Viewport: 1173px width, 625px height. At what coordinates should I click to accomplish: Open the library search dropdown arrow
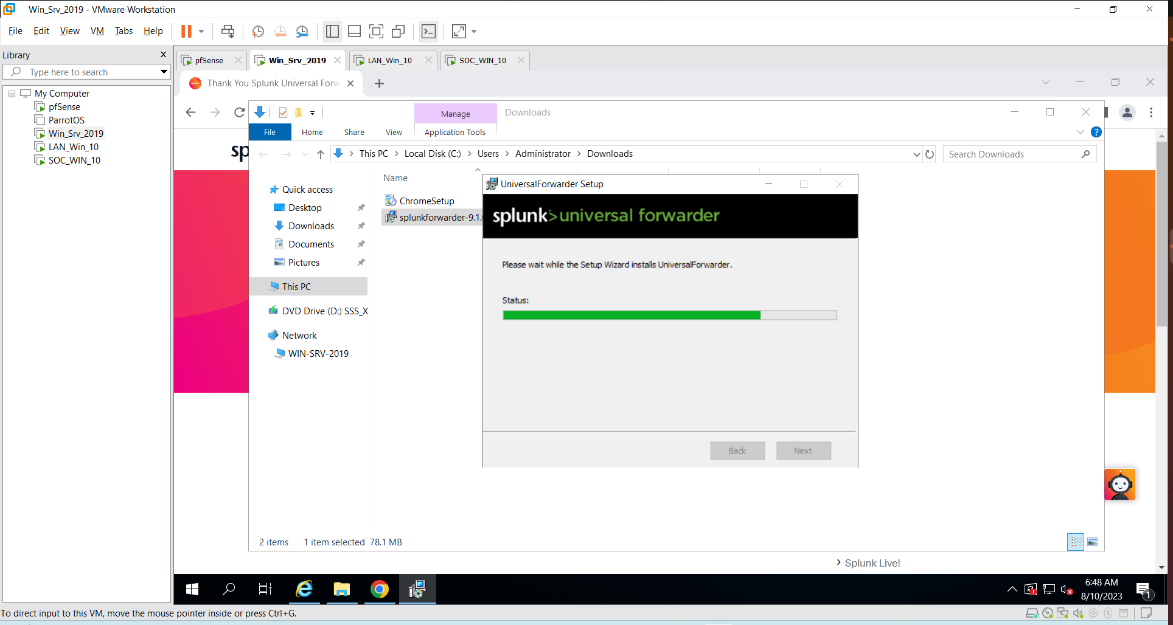pyautogui.click(x=164, y=72)
